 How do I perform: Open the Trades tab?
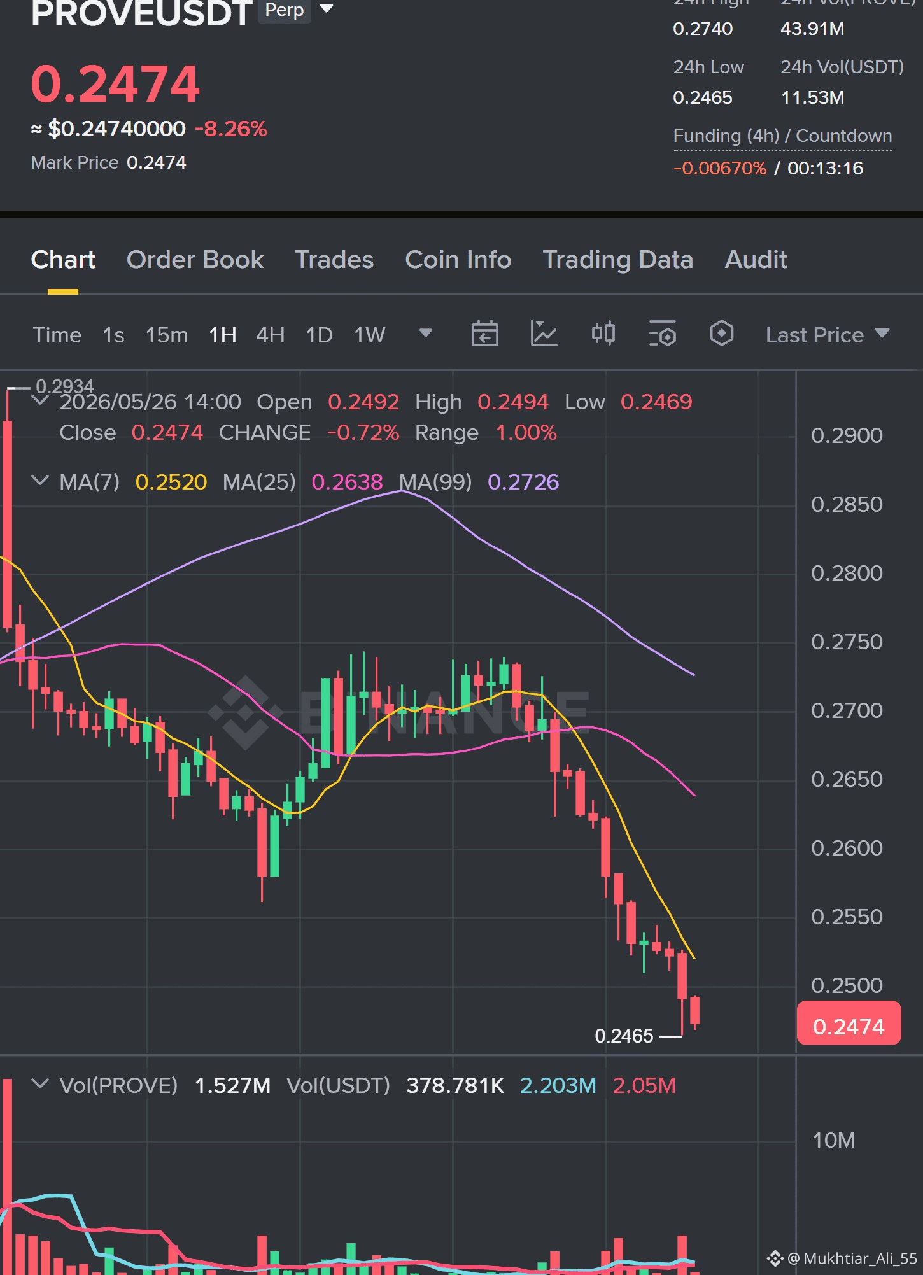(334, 260)
